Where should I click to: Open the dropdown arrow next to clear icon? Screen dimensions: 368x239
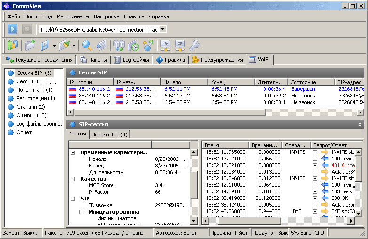tap(74, 46)
